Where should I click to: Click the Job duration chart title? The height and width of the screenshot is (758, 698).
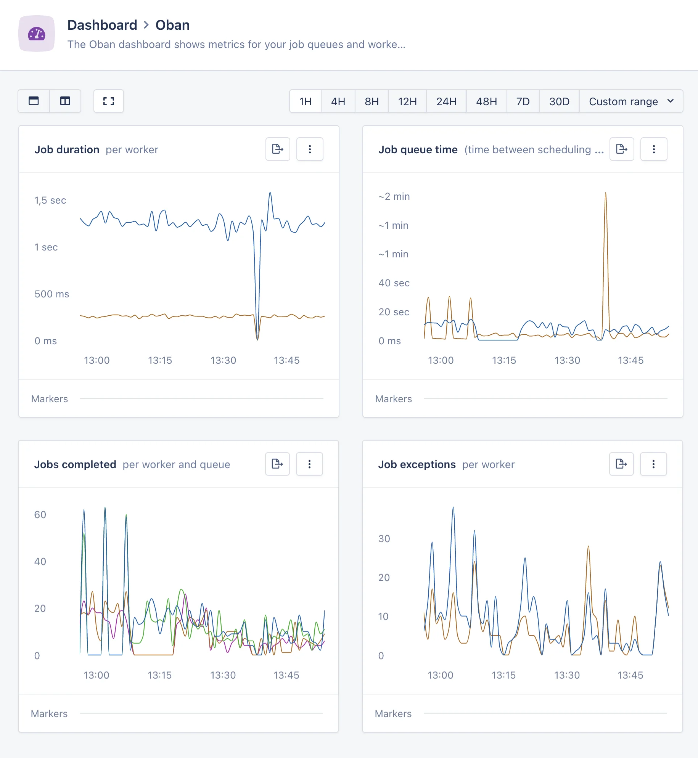click(67, 149)
